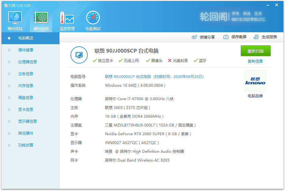Click the 联想 36E9 Z370 motherboard text
Screen dimensions: 285x191
(x=127, y=108)
